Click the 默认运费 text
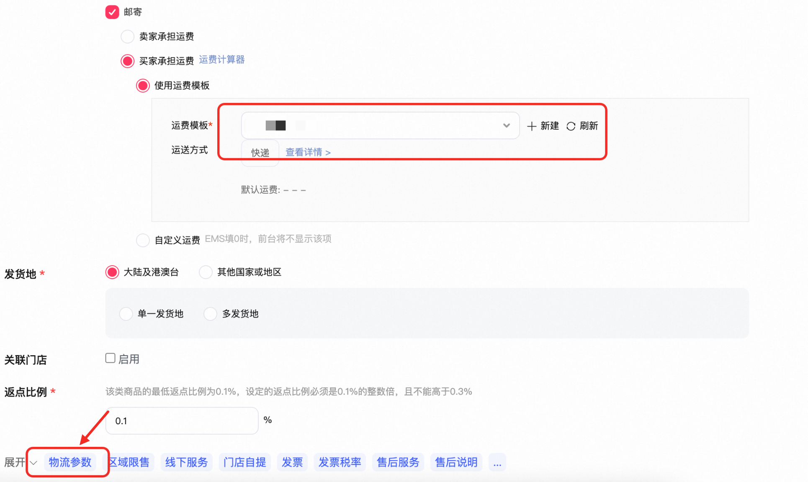This screenshot has width=808, height=482. 273,190
